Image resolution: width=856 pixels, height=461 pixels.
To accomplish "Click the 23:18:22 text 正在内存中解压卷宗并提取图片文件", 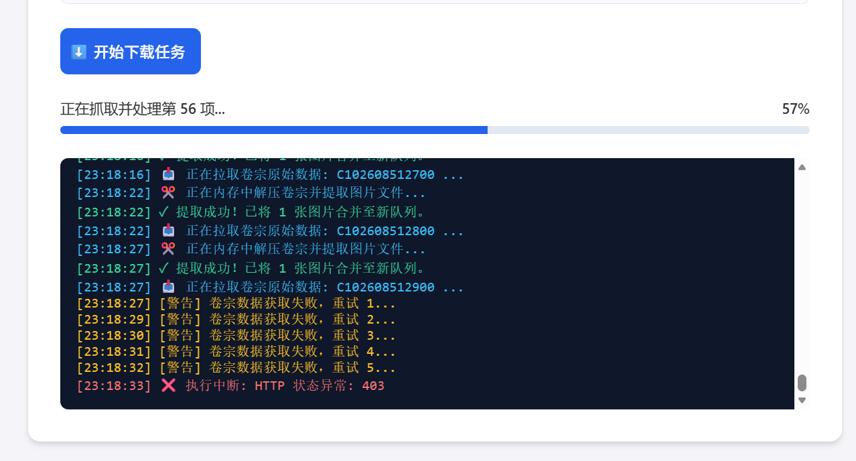I will (305, 193).
